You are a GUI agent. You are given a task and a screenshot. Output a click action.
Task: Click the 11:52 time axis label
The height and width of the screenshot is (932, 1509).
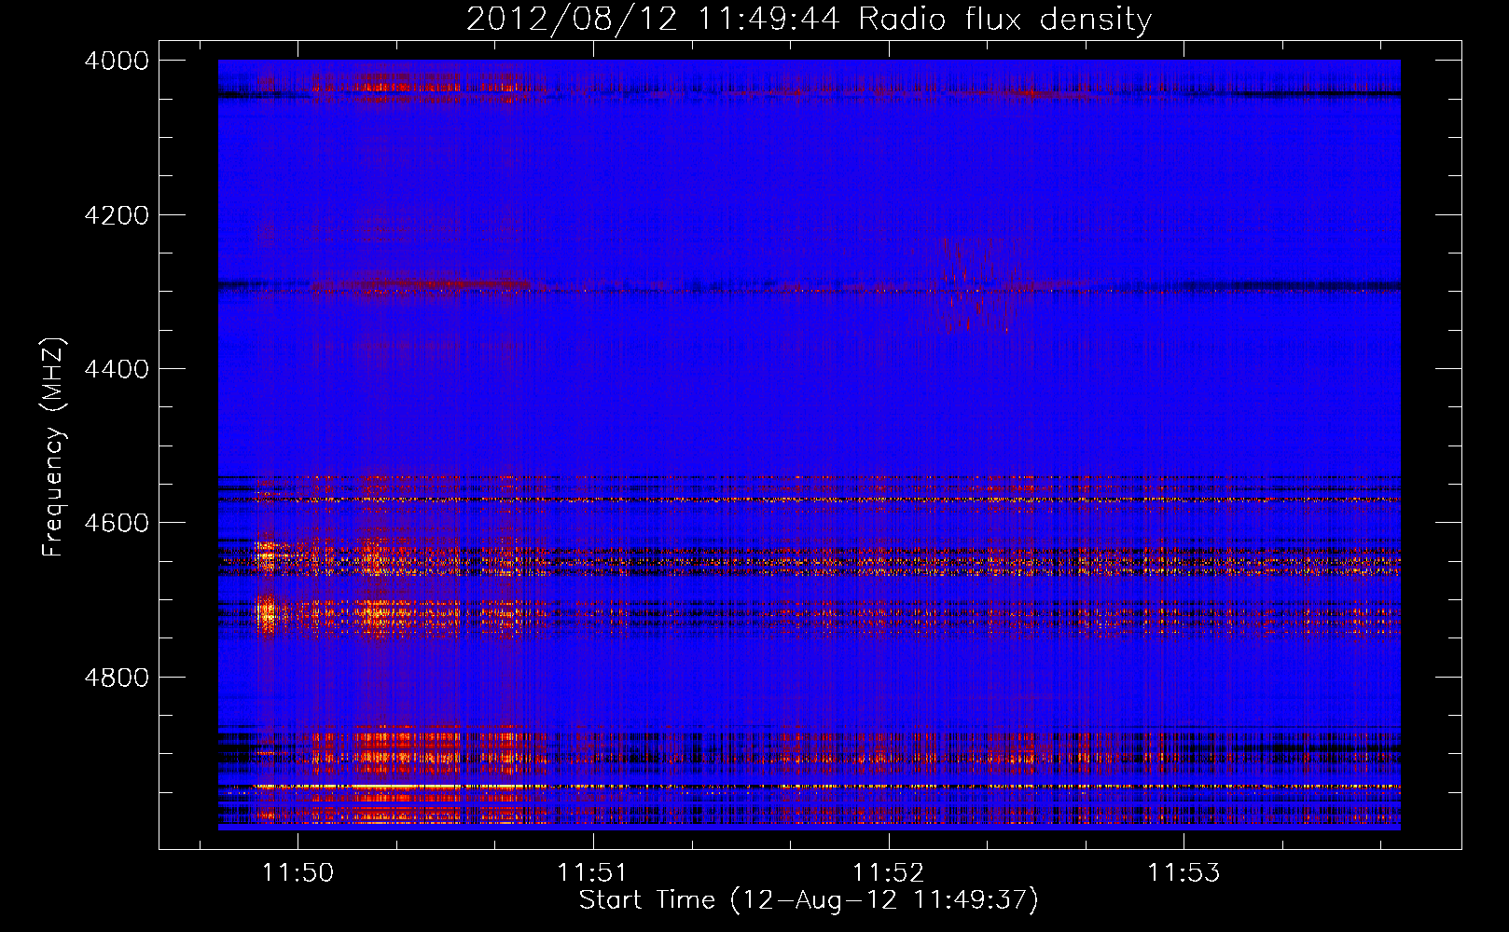(x=888, y=872)
